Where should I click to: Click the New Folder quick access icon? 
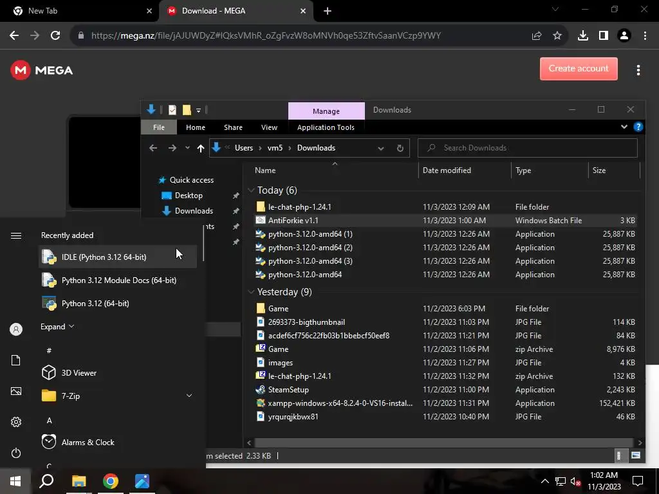[x=187, y=110]
